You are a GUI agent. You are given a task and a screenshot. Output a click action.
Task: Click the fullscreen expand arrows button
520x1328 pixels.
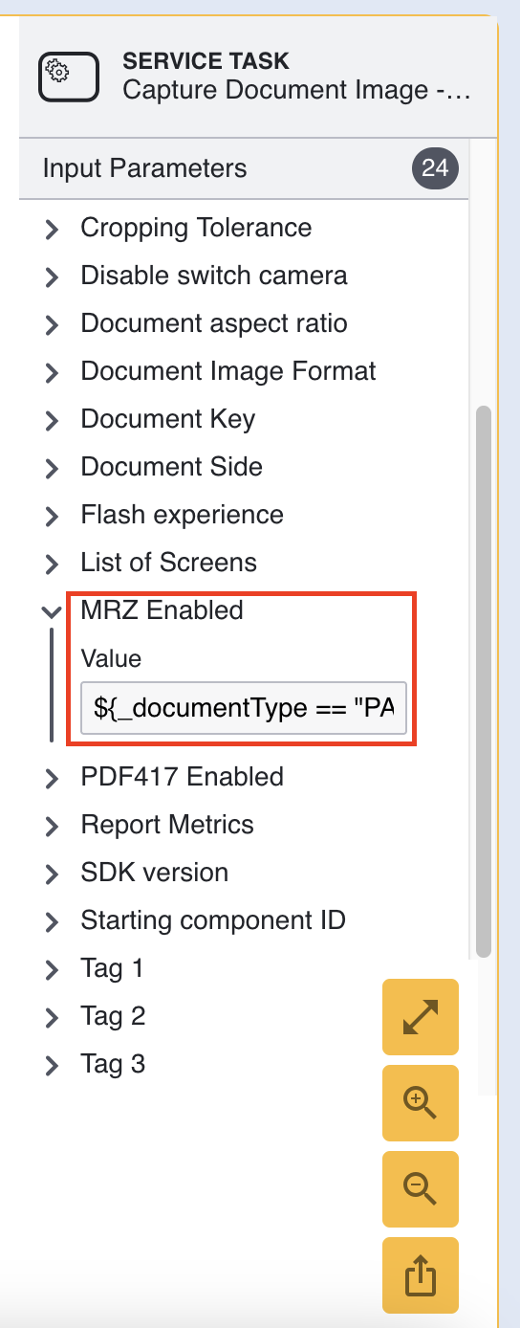(x=421, y=1017)
